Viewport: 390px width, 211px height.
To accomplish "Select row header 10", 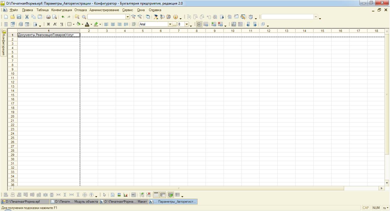I will point(13,74).
